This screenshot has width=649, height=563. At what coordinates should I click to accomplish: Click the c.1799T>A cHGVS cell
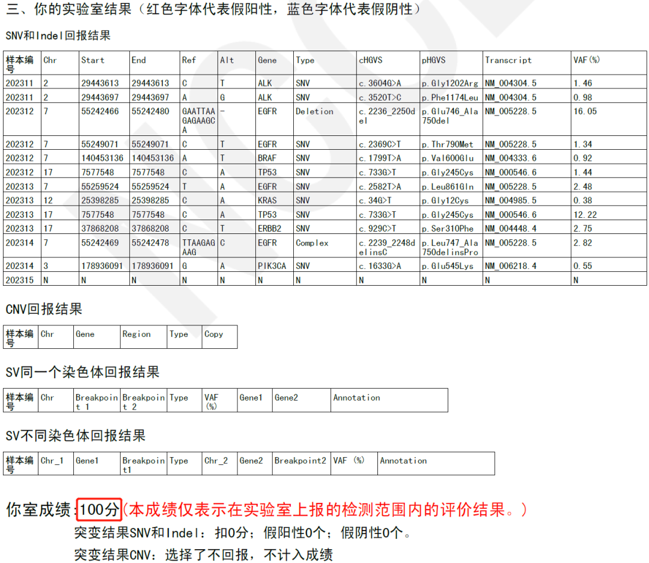point(381,158)
